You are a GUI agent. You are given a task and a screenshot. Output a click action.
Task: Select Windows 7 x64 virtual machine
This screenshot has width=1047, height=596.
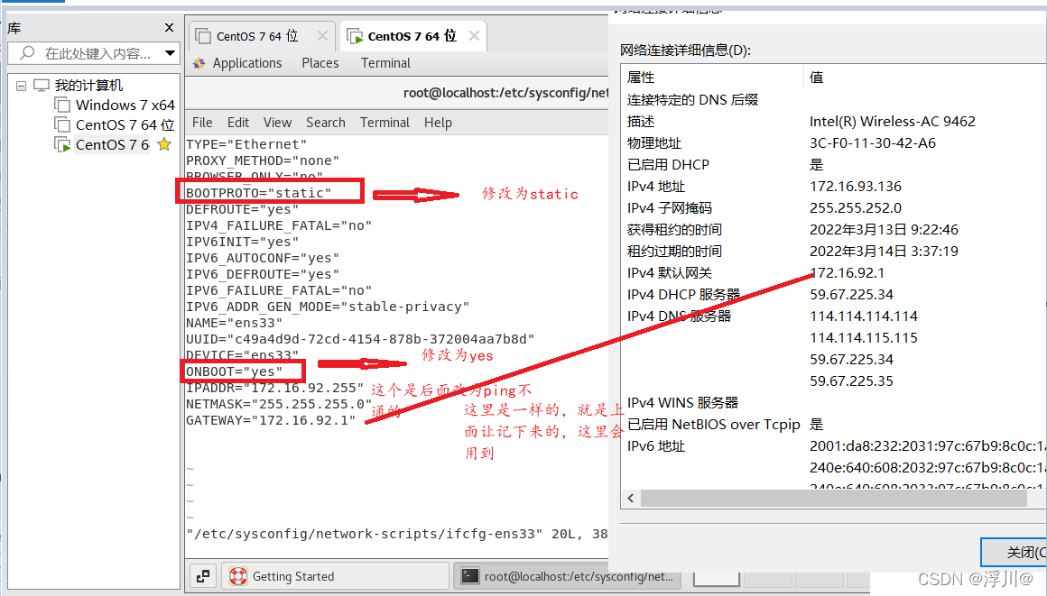[125, 105]
